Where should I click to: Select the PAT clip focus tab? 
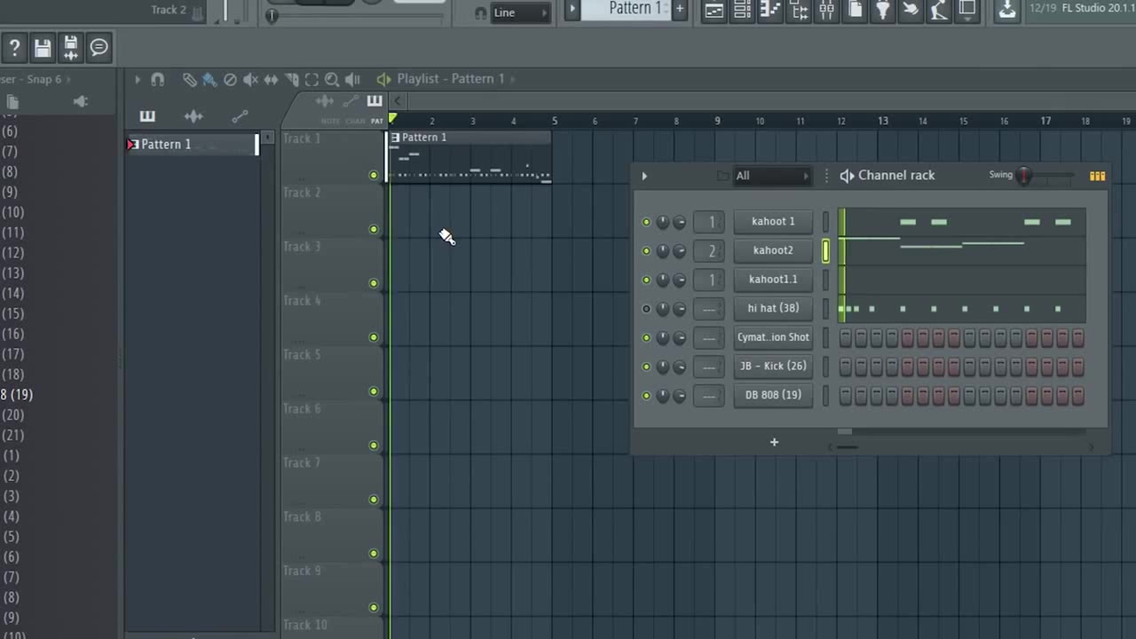click(x=376, y=121)
